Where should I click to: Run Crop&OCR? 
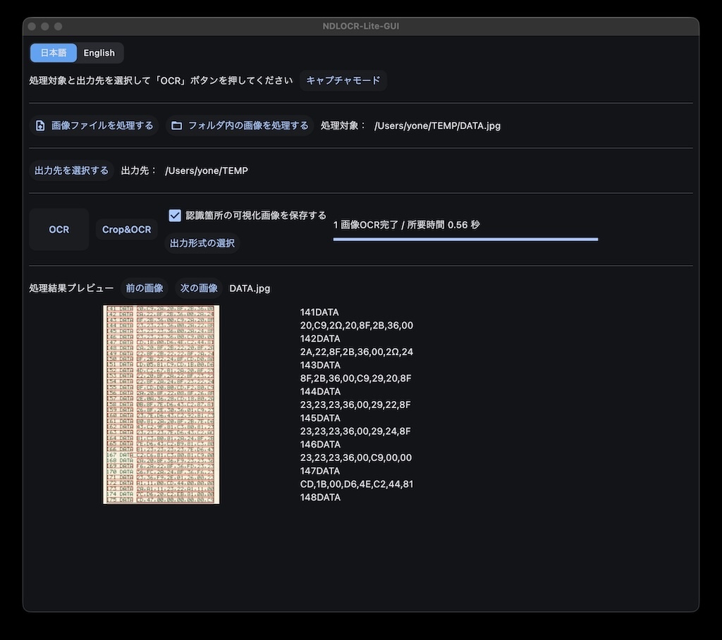(x=126, y=230)
